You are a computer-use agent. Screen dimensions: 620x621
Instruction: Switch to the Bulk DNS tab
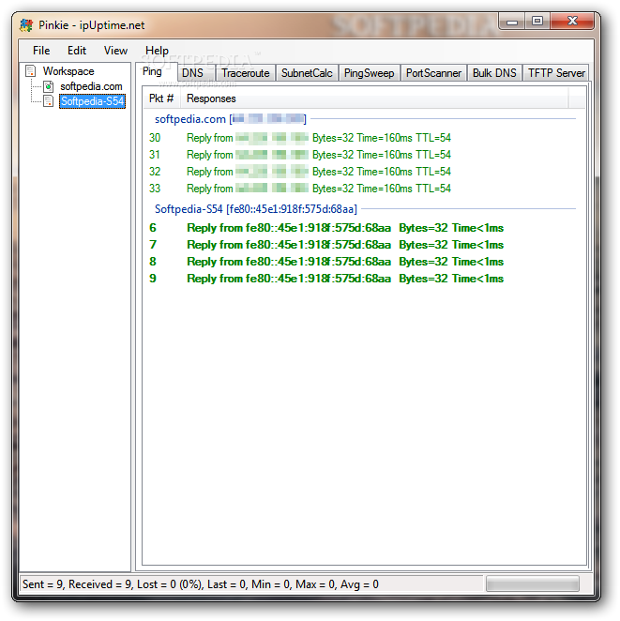tap(494, 73)
